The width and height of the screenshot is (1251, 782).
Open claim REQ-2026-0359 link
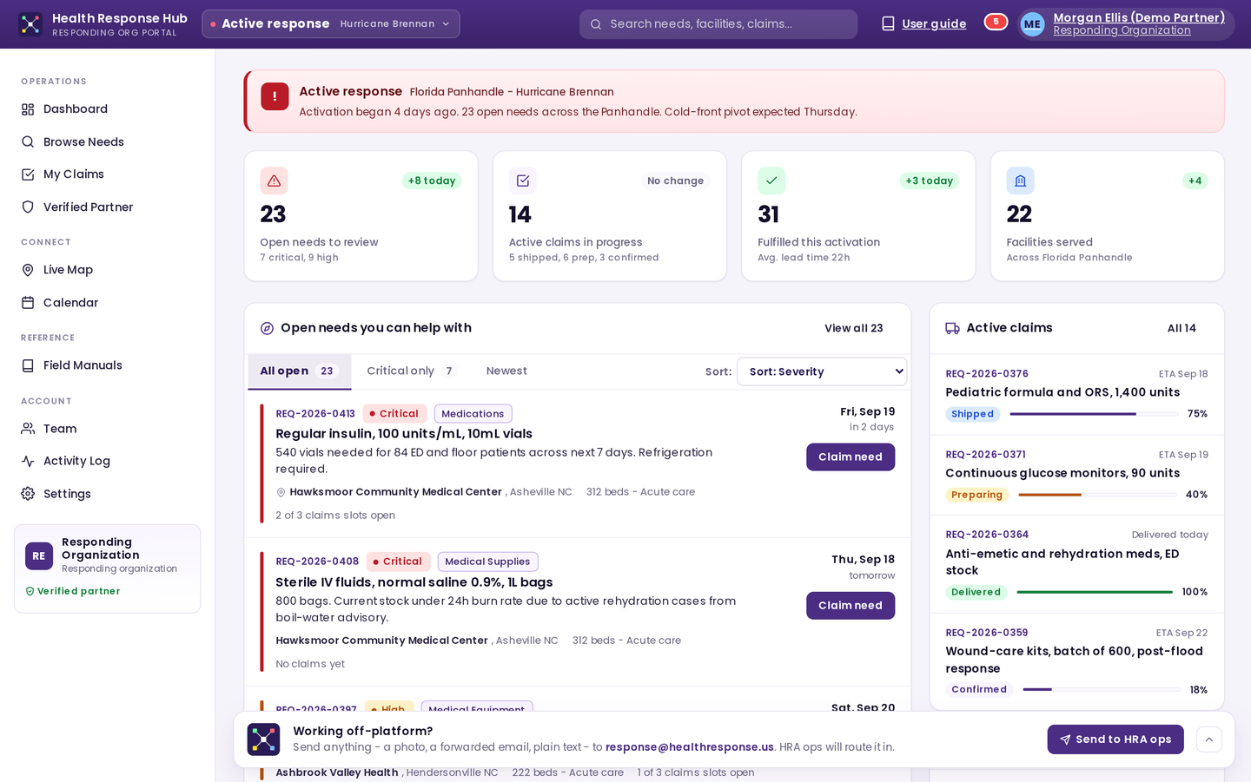coord(987,633)
